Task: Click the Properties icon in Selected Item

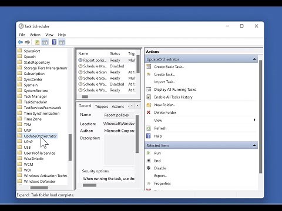Action: (149, 183)
